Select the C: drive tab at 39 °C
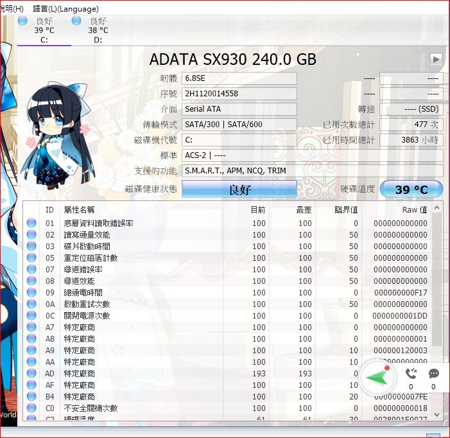 point(44,30)
